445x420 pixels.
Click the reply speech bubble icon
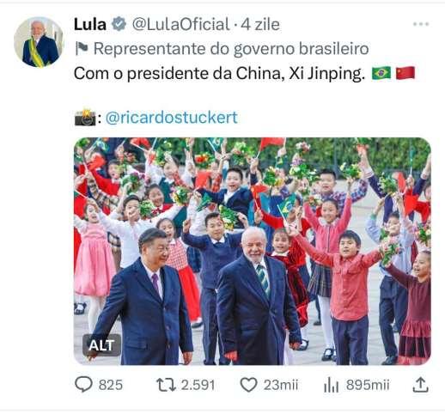(83, 385)
